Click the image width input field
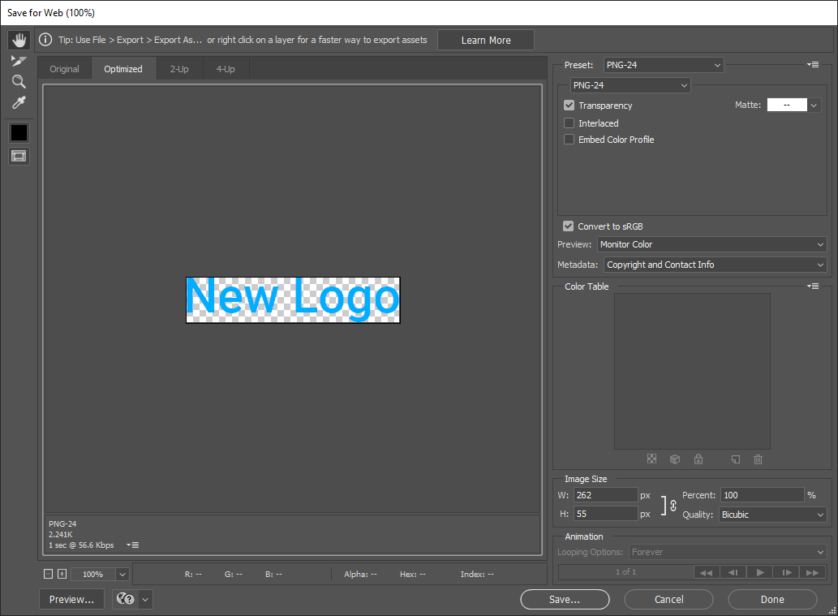This screenshot has height=616, width=838. 606,495
